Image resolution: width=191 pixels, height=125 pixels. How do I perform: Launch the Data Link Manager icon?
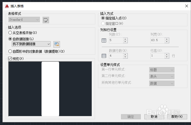[57, 44]
